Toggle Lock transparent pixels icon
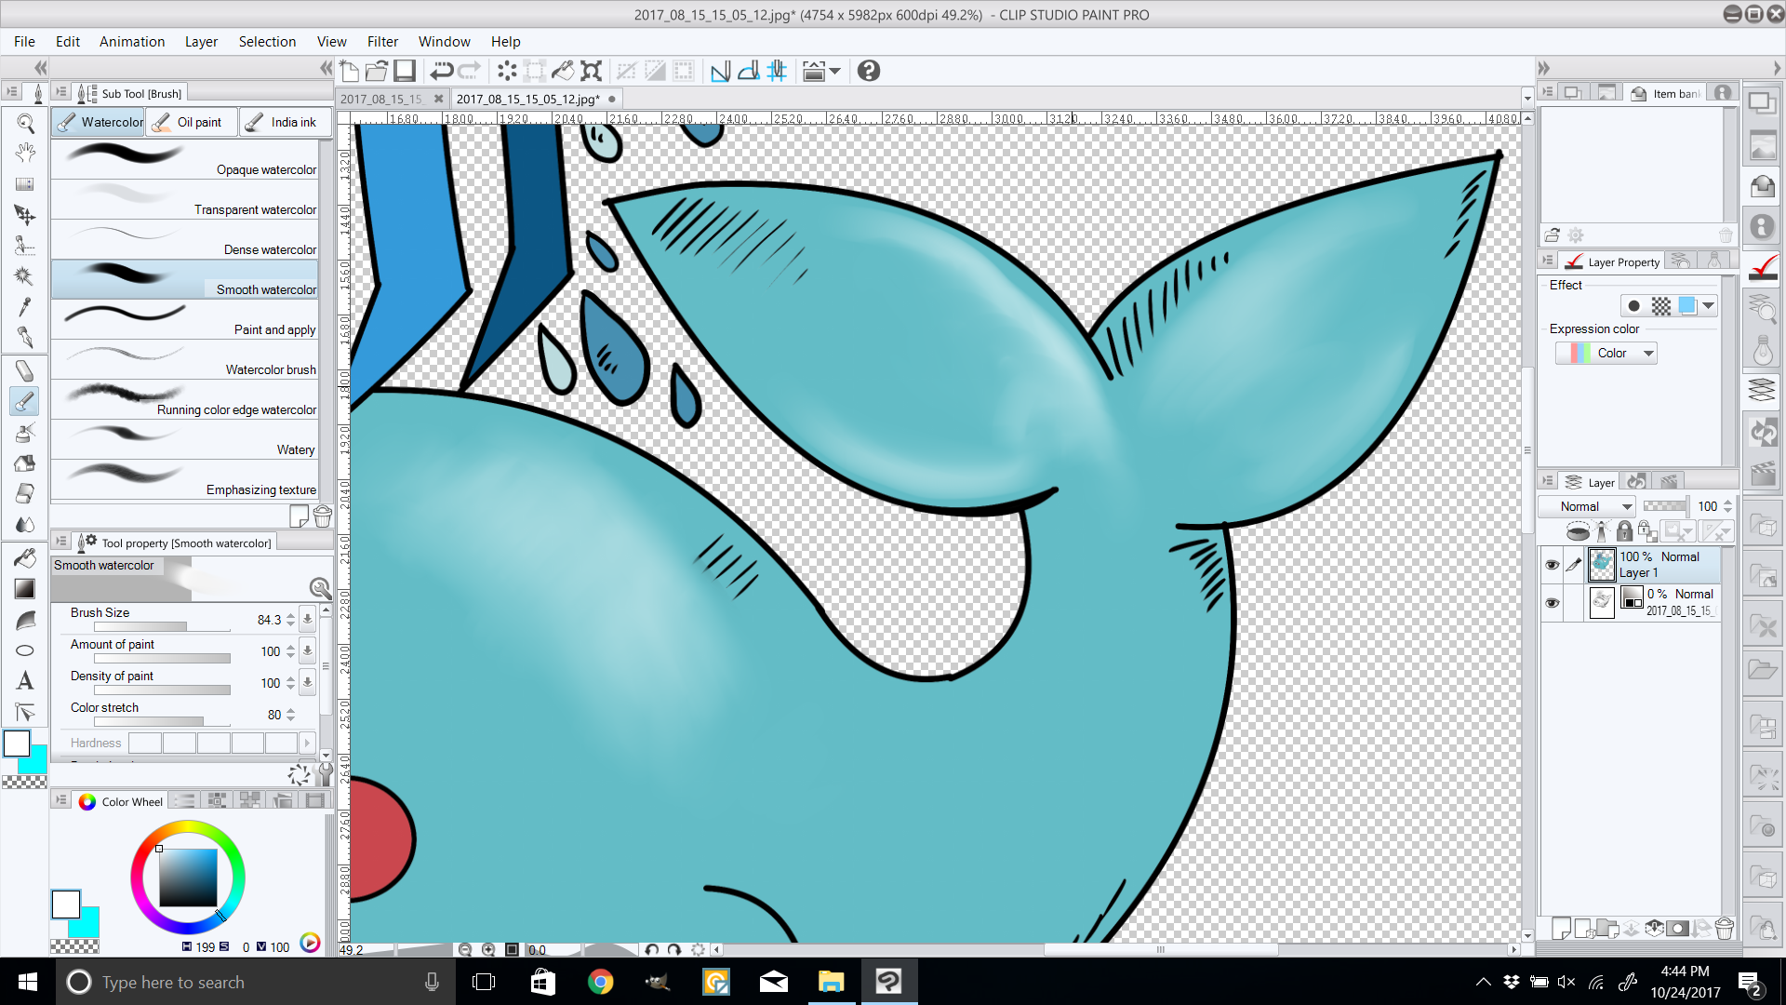Screen dimensions: 1786x1005 pos(1647,531)
